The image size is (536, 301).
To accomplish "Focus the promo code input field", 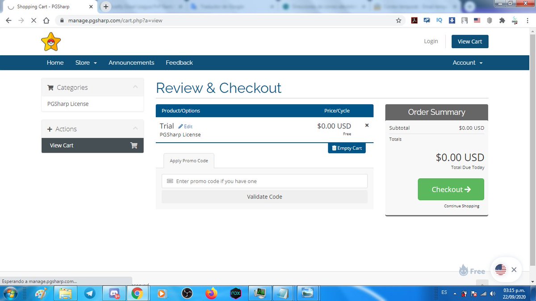I will pos(264,181).
